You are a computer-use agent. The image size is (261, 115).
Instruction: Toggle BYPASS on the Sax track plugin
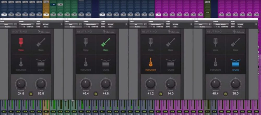175,24
